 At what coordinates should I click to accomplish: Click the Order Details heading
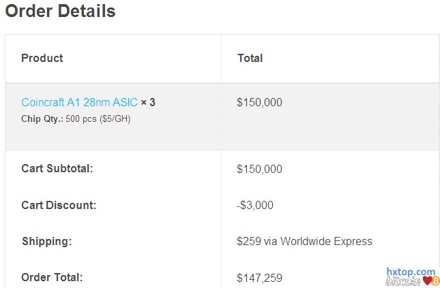[60, 12]
